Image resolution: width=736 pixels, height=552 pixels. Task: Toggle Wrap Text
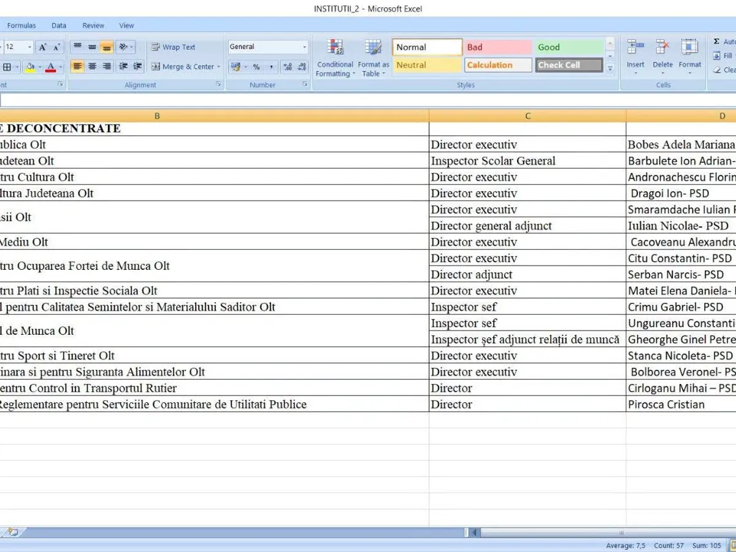tap(174, 47)
